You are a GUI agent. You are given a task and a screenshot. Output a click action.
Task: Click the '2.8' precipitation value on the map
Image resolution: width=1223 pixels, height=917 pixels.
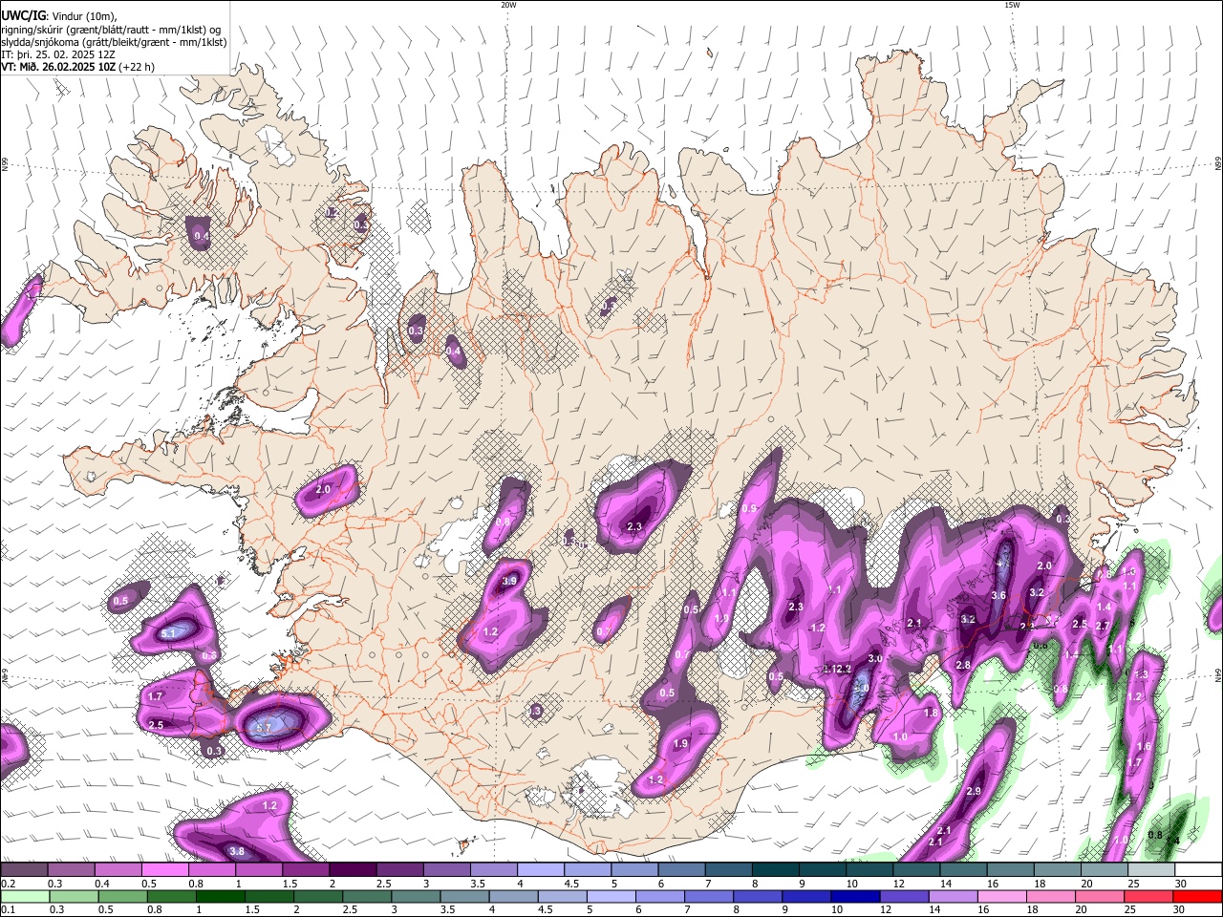963,665
